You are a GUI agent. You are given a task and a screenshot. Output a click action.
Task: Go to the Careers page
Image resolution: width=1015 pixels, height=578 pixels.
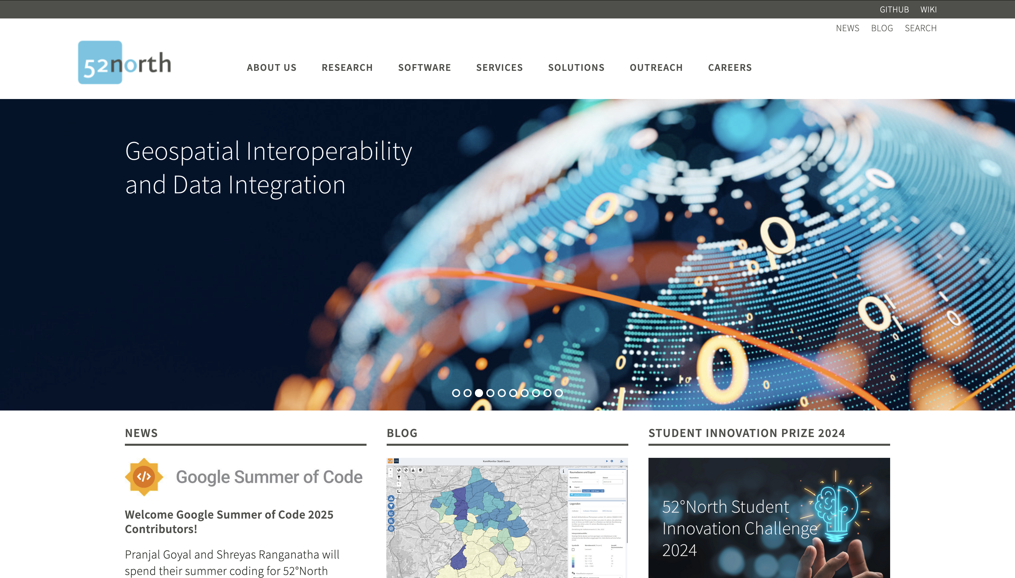pyautogui.click(x=730, y=67)
